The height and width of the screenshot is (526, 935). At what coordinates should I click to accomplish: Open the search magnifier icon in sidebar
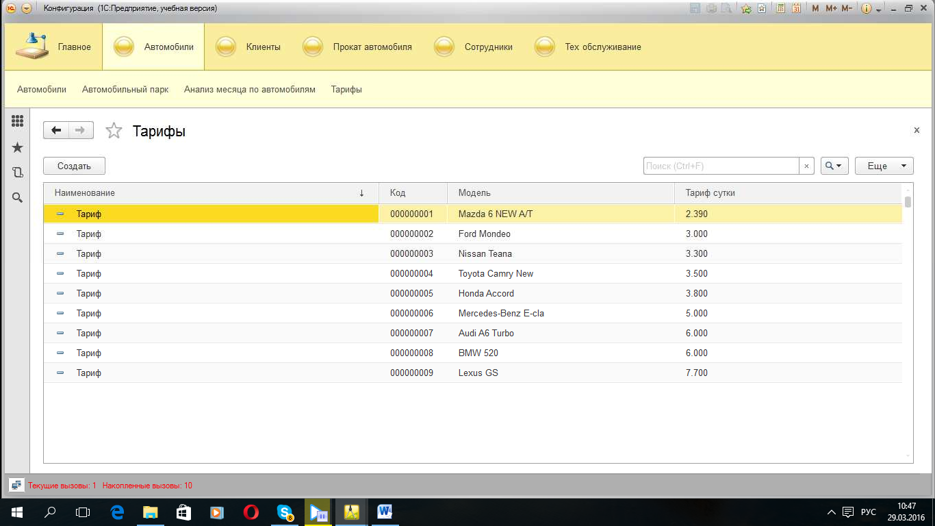[x=18, y=197]
